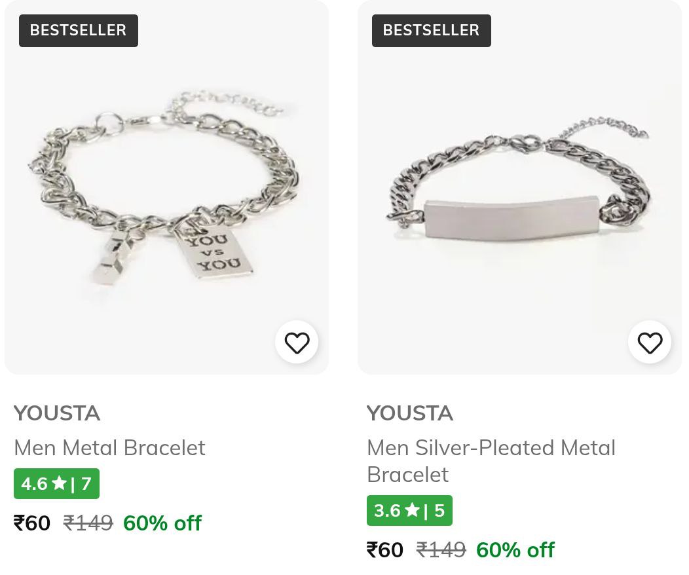Click the BESTSELLER tag on left card
Viewport: 689px width, 575px height.
[78, 30]
